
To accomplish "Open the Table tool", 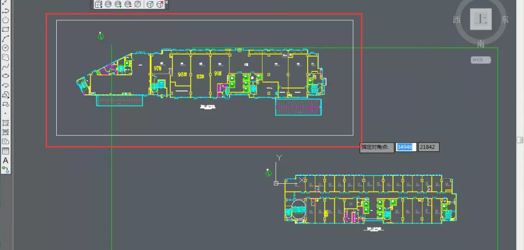I will pyautogui.click(x=5, y=151).
